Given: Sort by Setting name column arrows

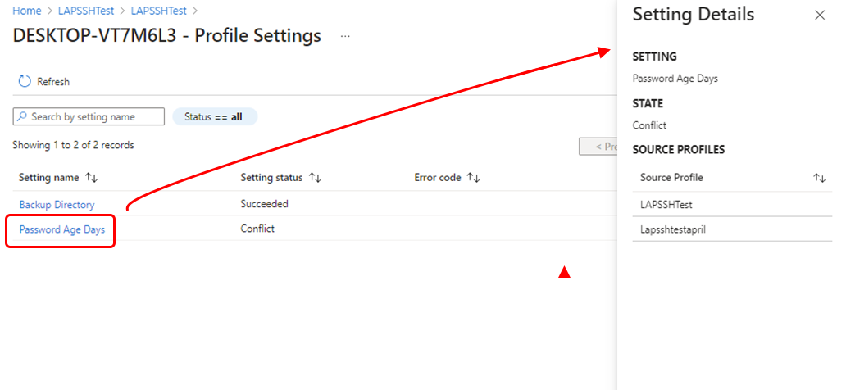Looking at the screenshot, I should [91, 178].
